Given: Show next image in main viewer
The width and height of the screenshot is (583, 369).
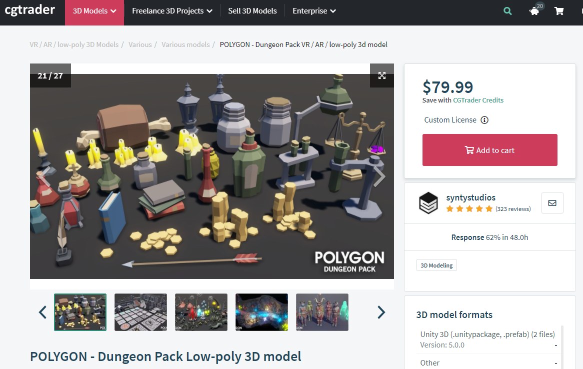Looking at the screenshot, I should click(x=379, y=176).
